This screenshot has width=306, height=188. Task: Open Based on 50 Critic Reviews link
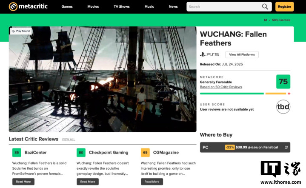(221, 87)
